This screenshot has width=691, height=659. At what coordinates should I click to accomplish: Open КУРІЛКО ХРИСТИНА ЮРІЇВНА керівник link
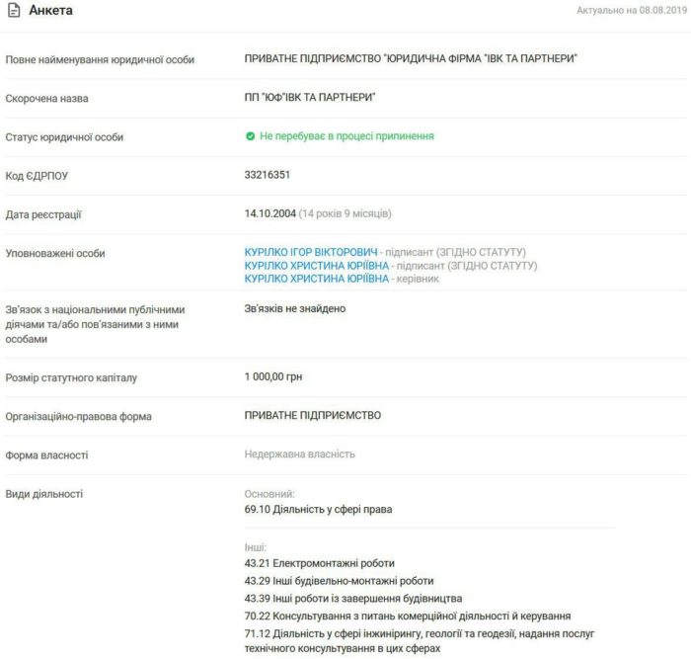point(316,280)
